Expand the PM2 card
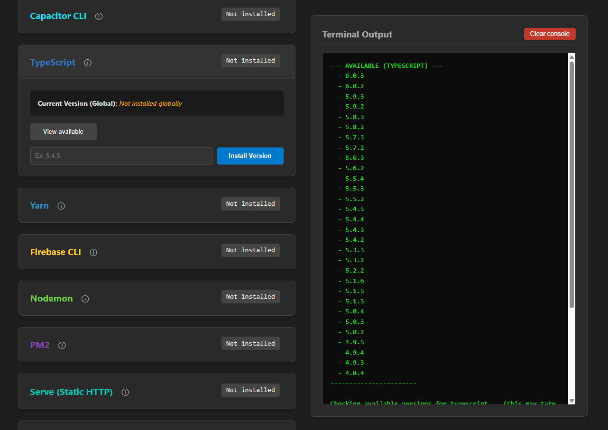608x430 pixels. coord(157,345)
